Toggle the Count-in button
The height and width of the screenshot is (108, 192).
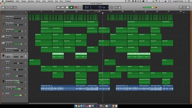pos(116,7)
